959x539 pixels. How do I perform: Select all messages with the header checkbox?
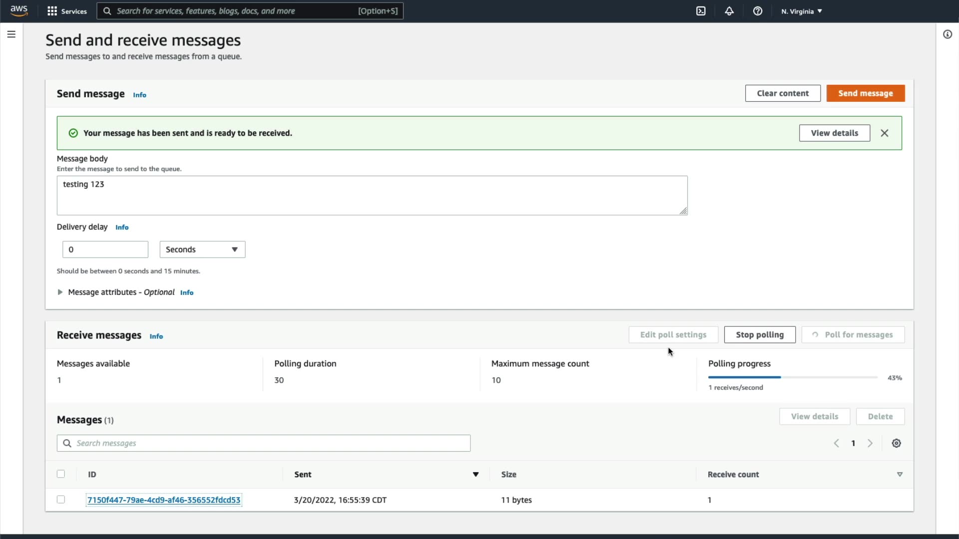point(61,474)
